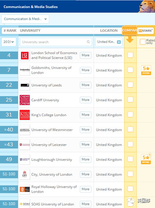Image resolution: width=155 pixels, height=208 pixels.
Task: Click rank =40 badge
Action: (9, 130)
